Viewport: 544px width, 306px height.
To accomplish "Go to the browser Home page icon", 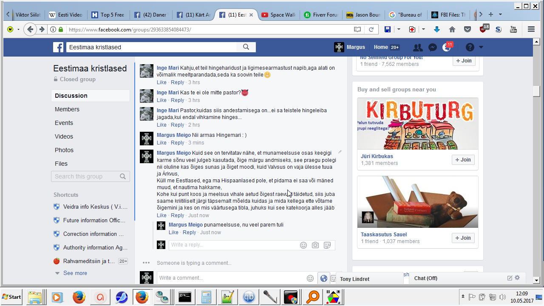I will click(x=452, y=29).
